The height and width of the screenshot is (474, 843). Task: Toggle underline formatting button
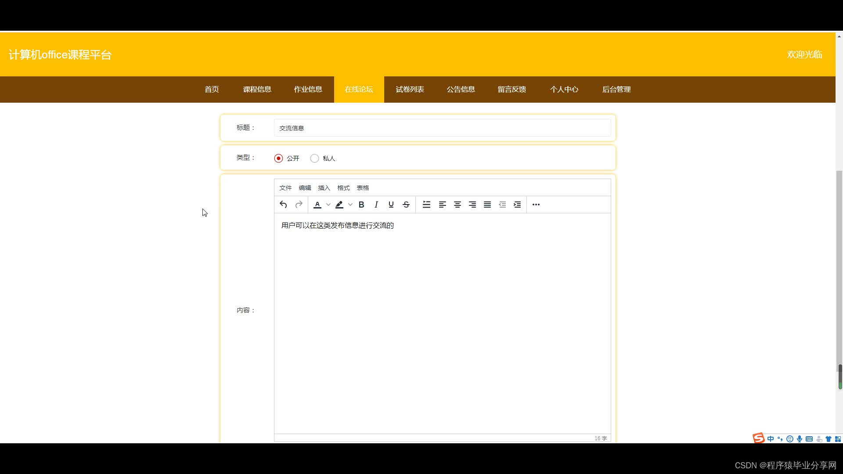tap(391, 205)
